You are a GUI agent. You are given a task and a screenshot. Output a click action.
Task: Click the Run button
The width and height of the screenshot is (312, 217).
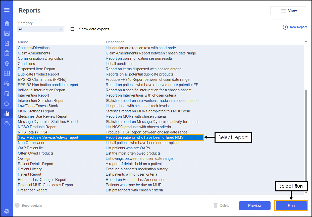click(291, 206)
